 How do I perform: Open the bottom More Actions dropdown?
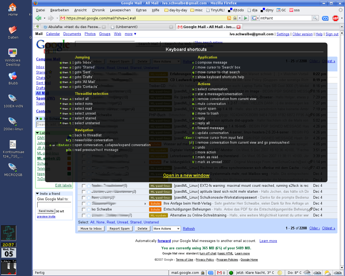pos(167,229)
